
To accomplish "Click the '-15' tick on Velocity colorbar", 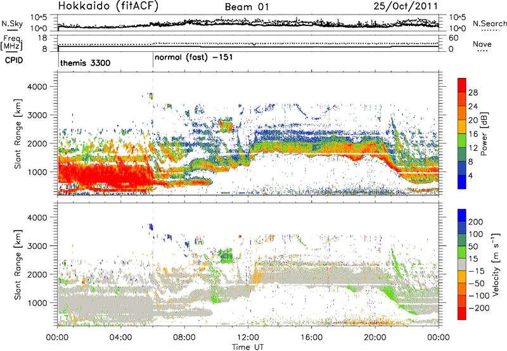I will pyautogui.click(x=477, y=271).
